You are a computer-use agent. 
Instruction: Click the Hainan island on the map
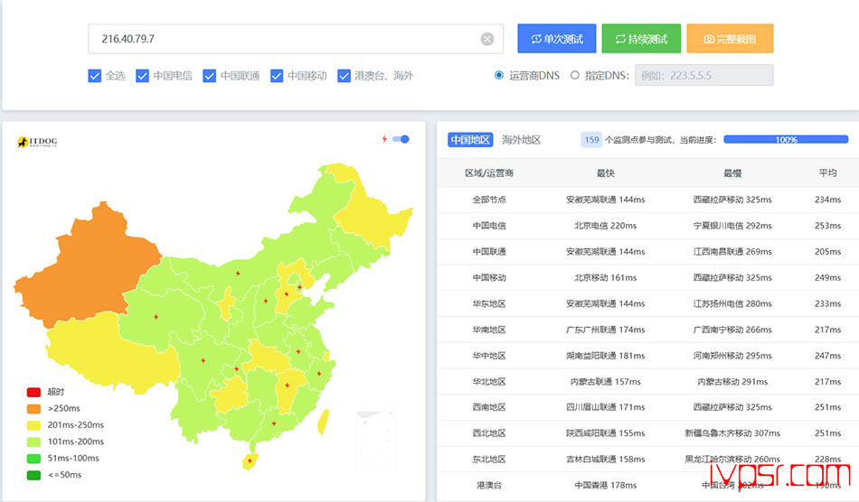click(248, 462)
